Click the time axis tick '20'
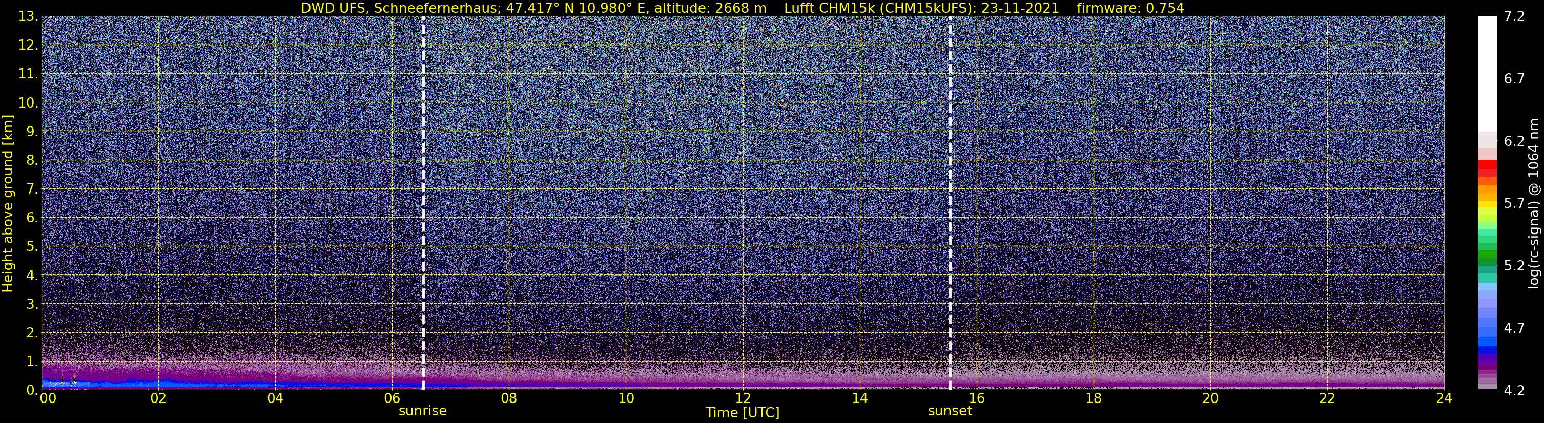The height and width of the screenshot is (423, 1544). 1210,398
